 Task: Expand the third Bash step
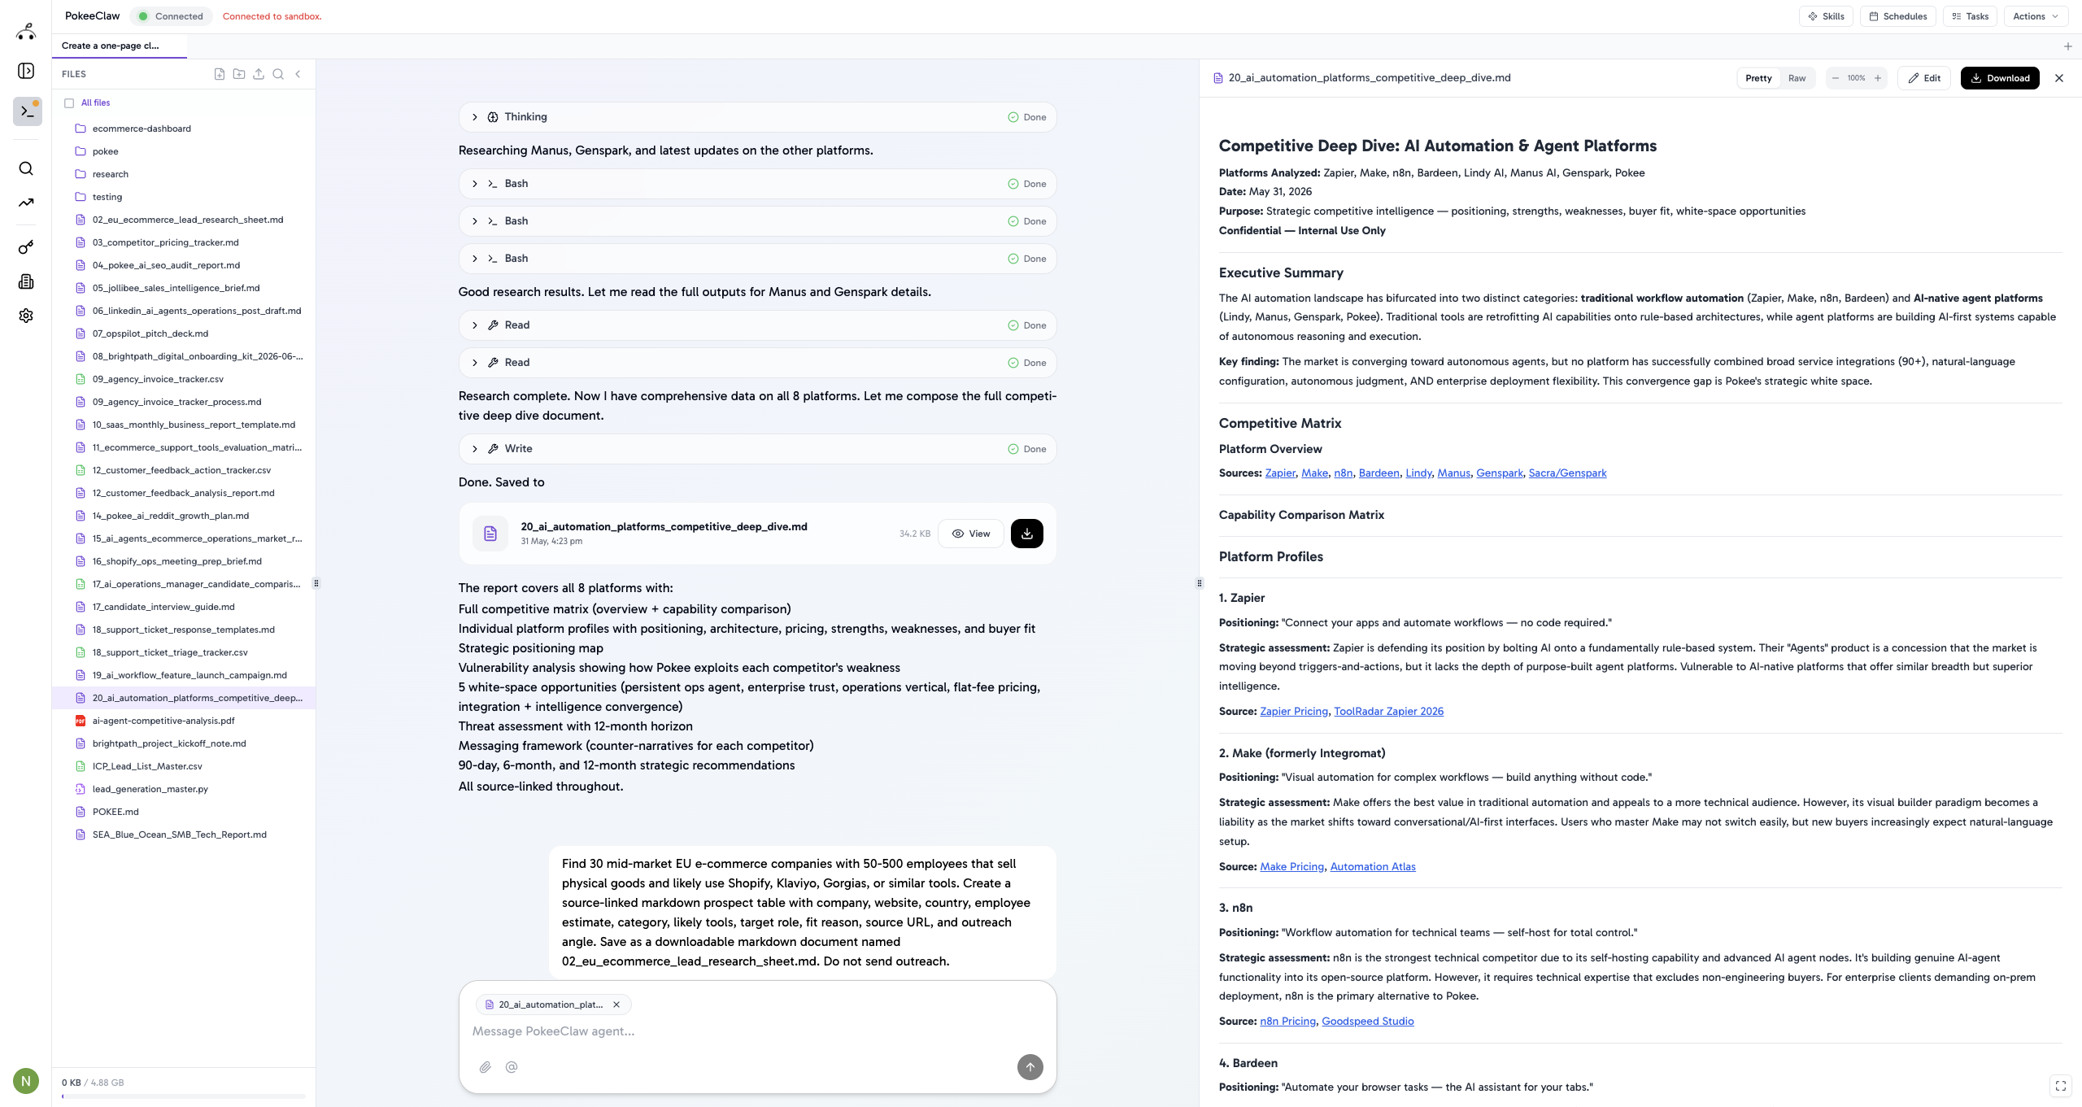(758, 259)
